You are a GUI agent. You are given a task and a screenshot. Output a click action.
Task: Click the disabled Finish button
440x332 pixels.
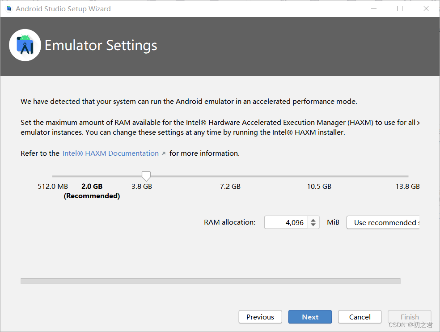pos(409,317)
